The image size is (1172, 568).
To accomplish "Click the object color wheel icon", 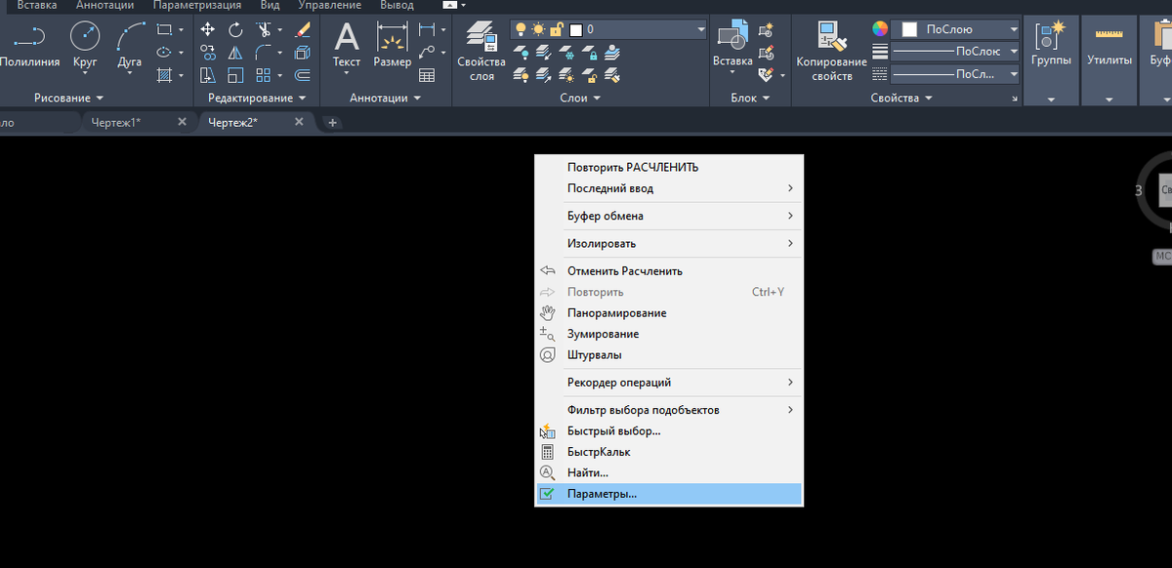I will click(880, 29).
